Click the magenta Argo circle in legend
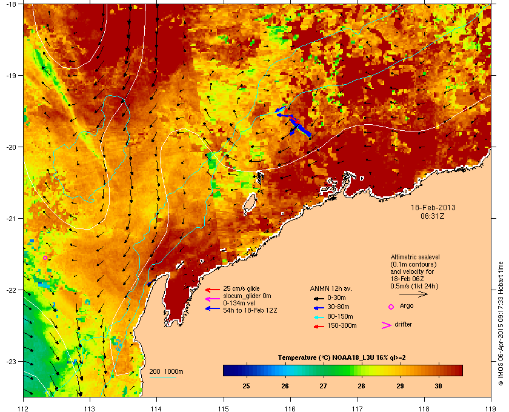Screen dimensions: 509x412 pos(391,307)
